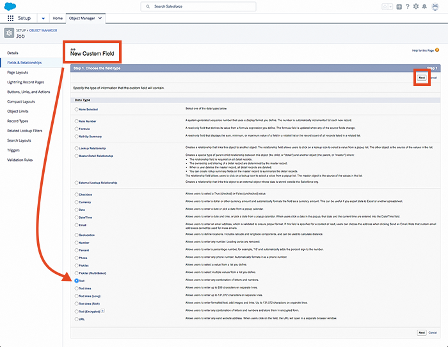Select the Phone radio button
Viewport: 448px width, 347px height.
point(77,258)
